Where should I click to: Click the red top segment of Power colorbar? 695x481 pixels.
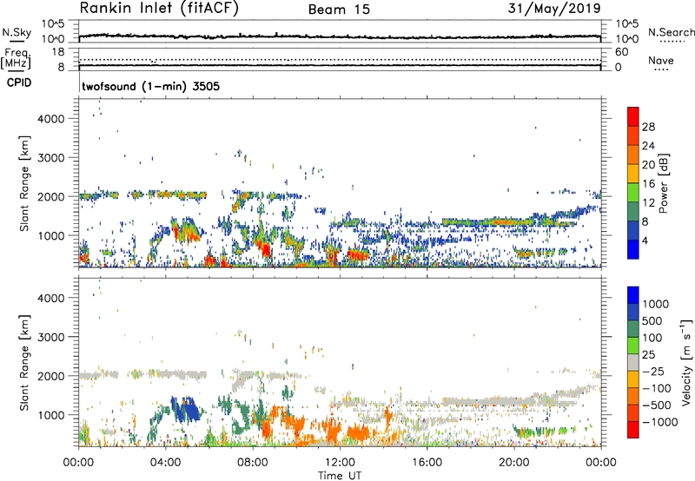pyautogui.click(x=633, y=116)
